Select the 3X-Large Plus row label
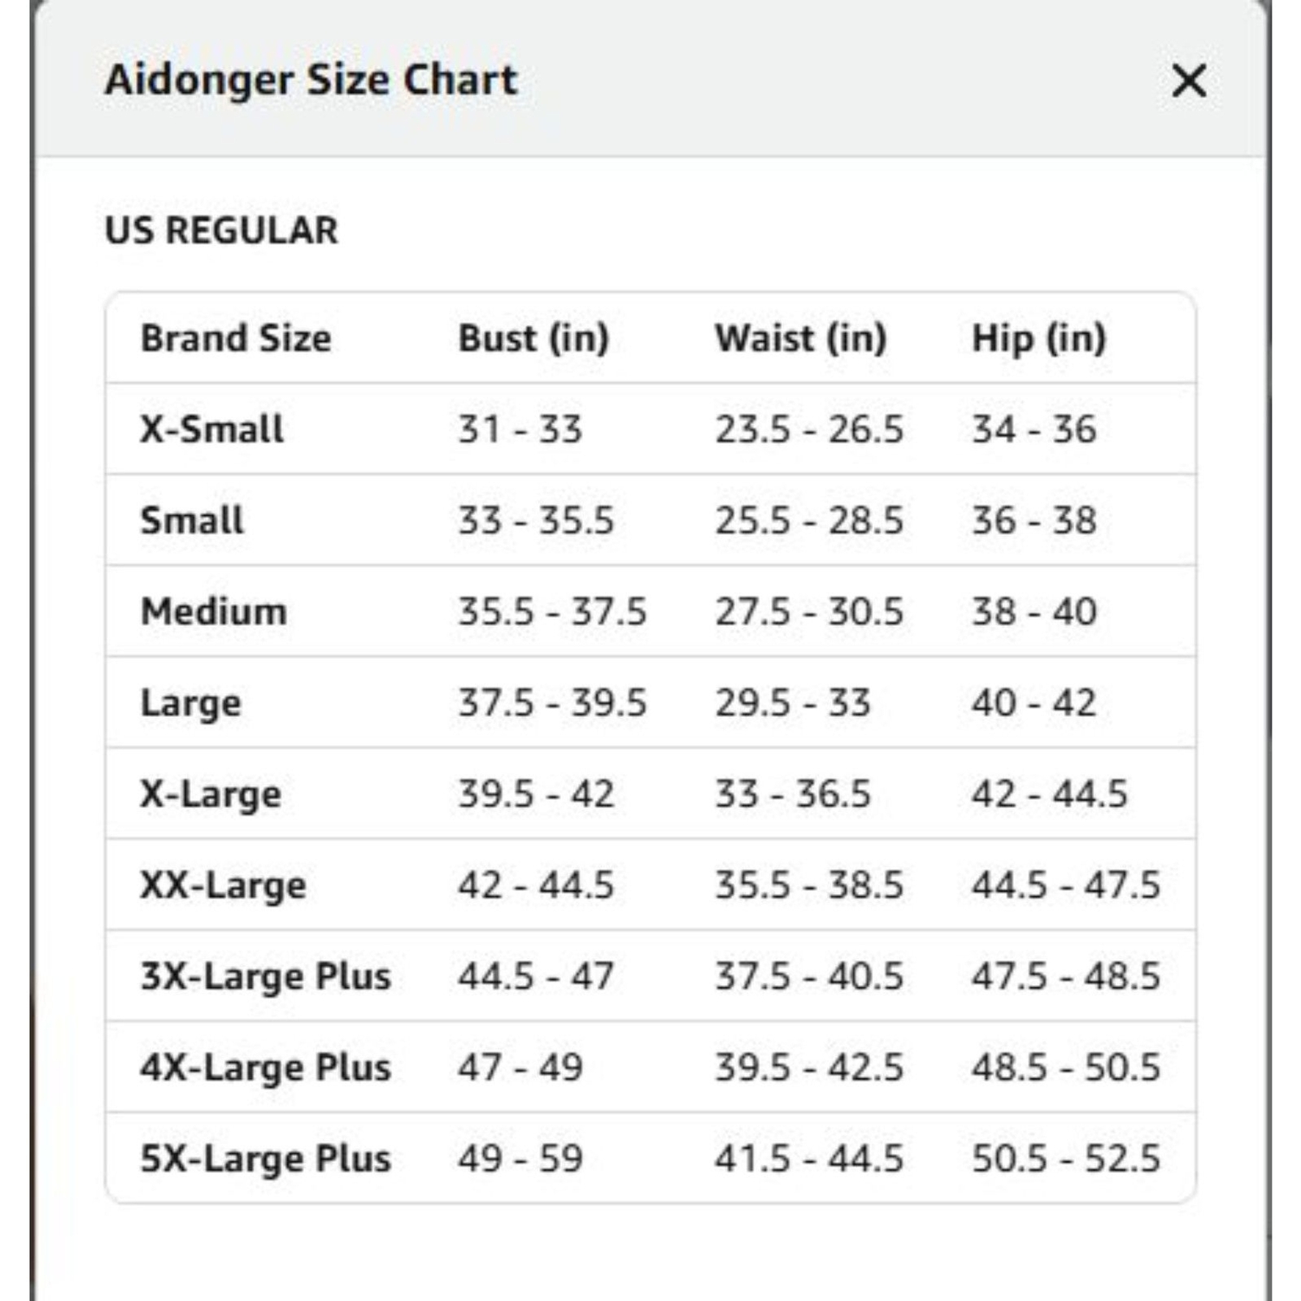 tap(266, 977)
